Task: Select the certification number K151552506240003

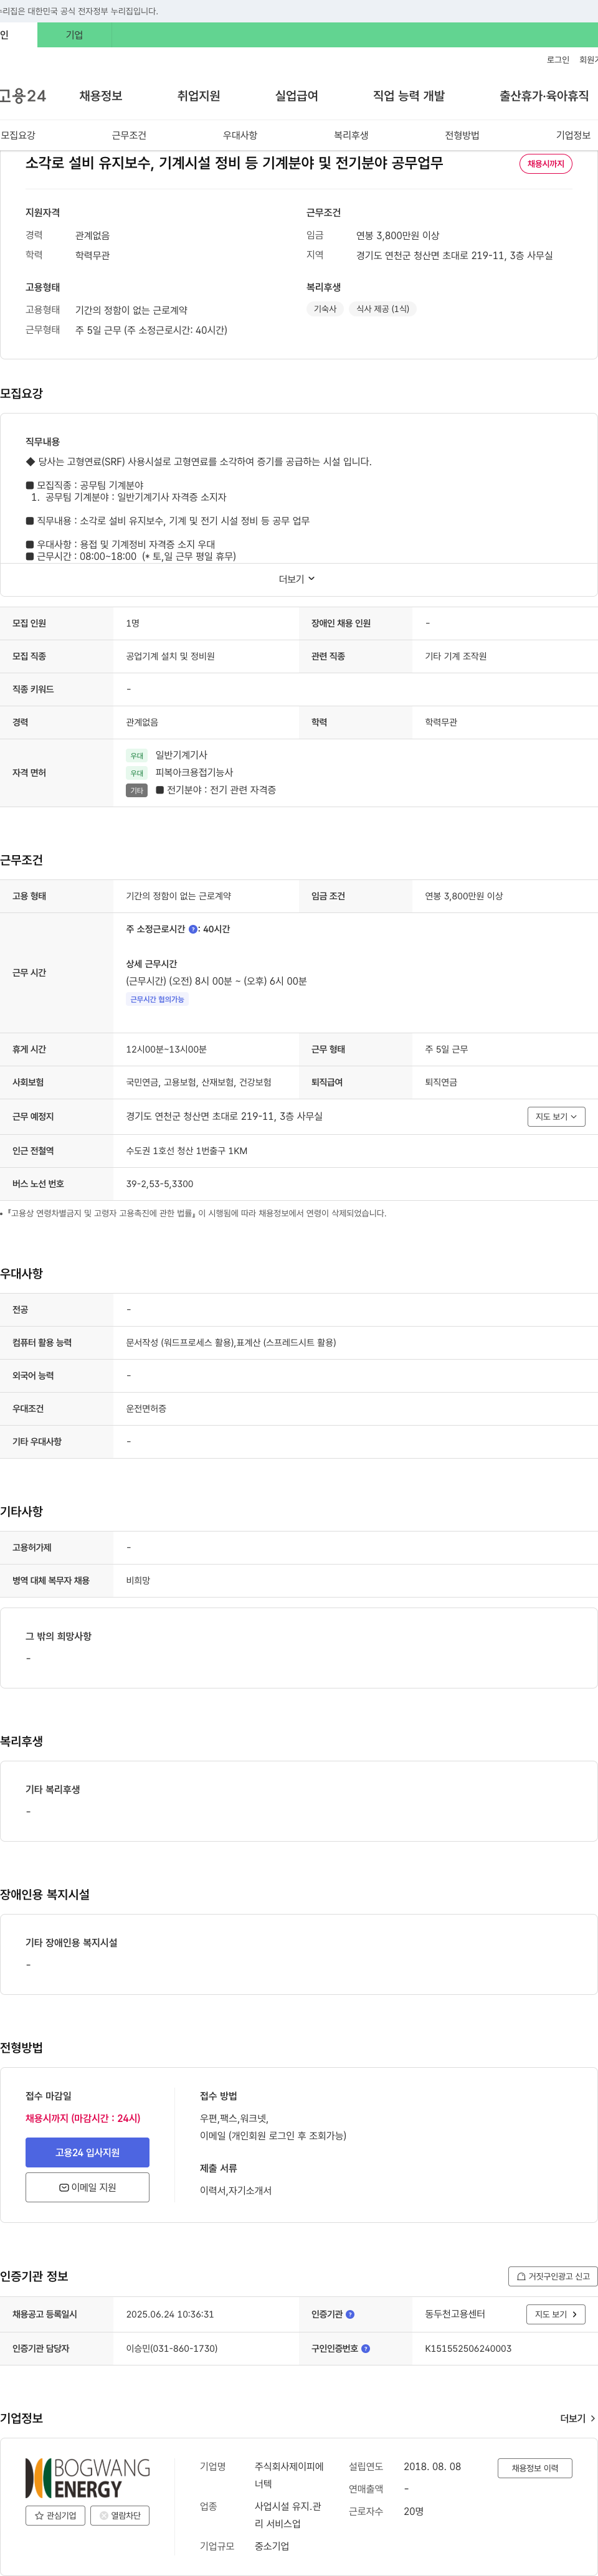Action: [x=468, y=2348]
